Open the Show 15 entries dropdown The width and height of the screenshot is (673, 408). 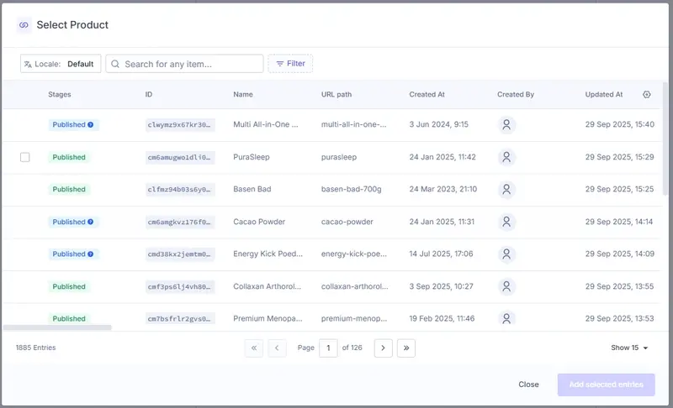pos(629,348)
